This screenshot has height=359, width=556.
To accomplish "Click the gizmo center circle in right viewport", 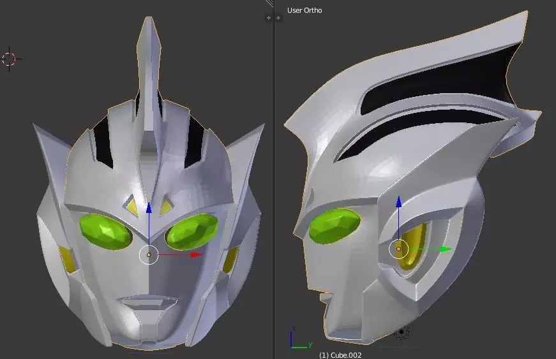I will (x=398, y=249).
